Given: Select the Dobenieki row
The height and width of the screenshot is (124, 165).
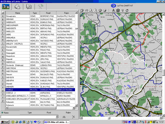Looking at the screenshot, I should [40, 102].
